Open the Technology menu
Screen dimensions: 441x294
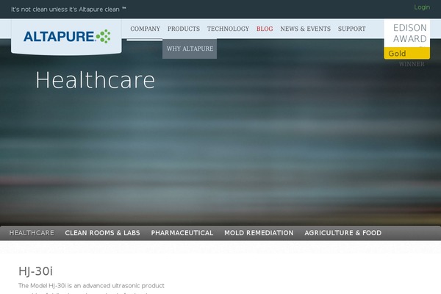(x=228, y=29)
